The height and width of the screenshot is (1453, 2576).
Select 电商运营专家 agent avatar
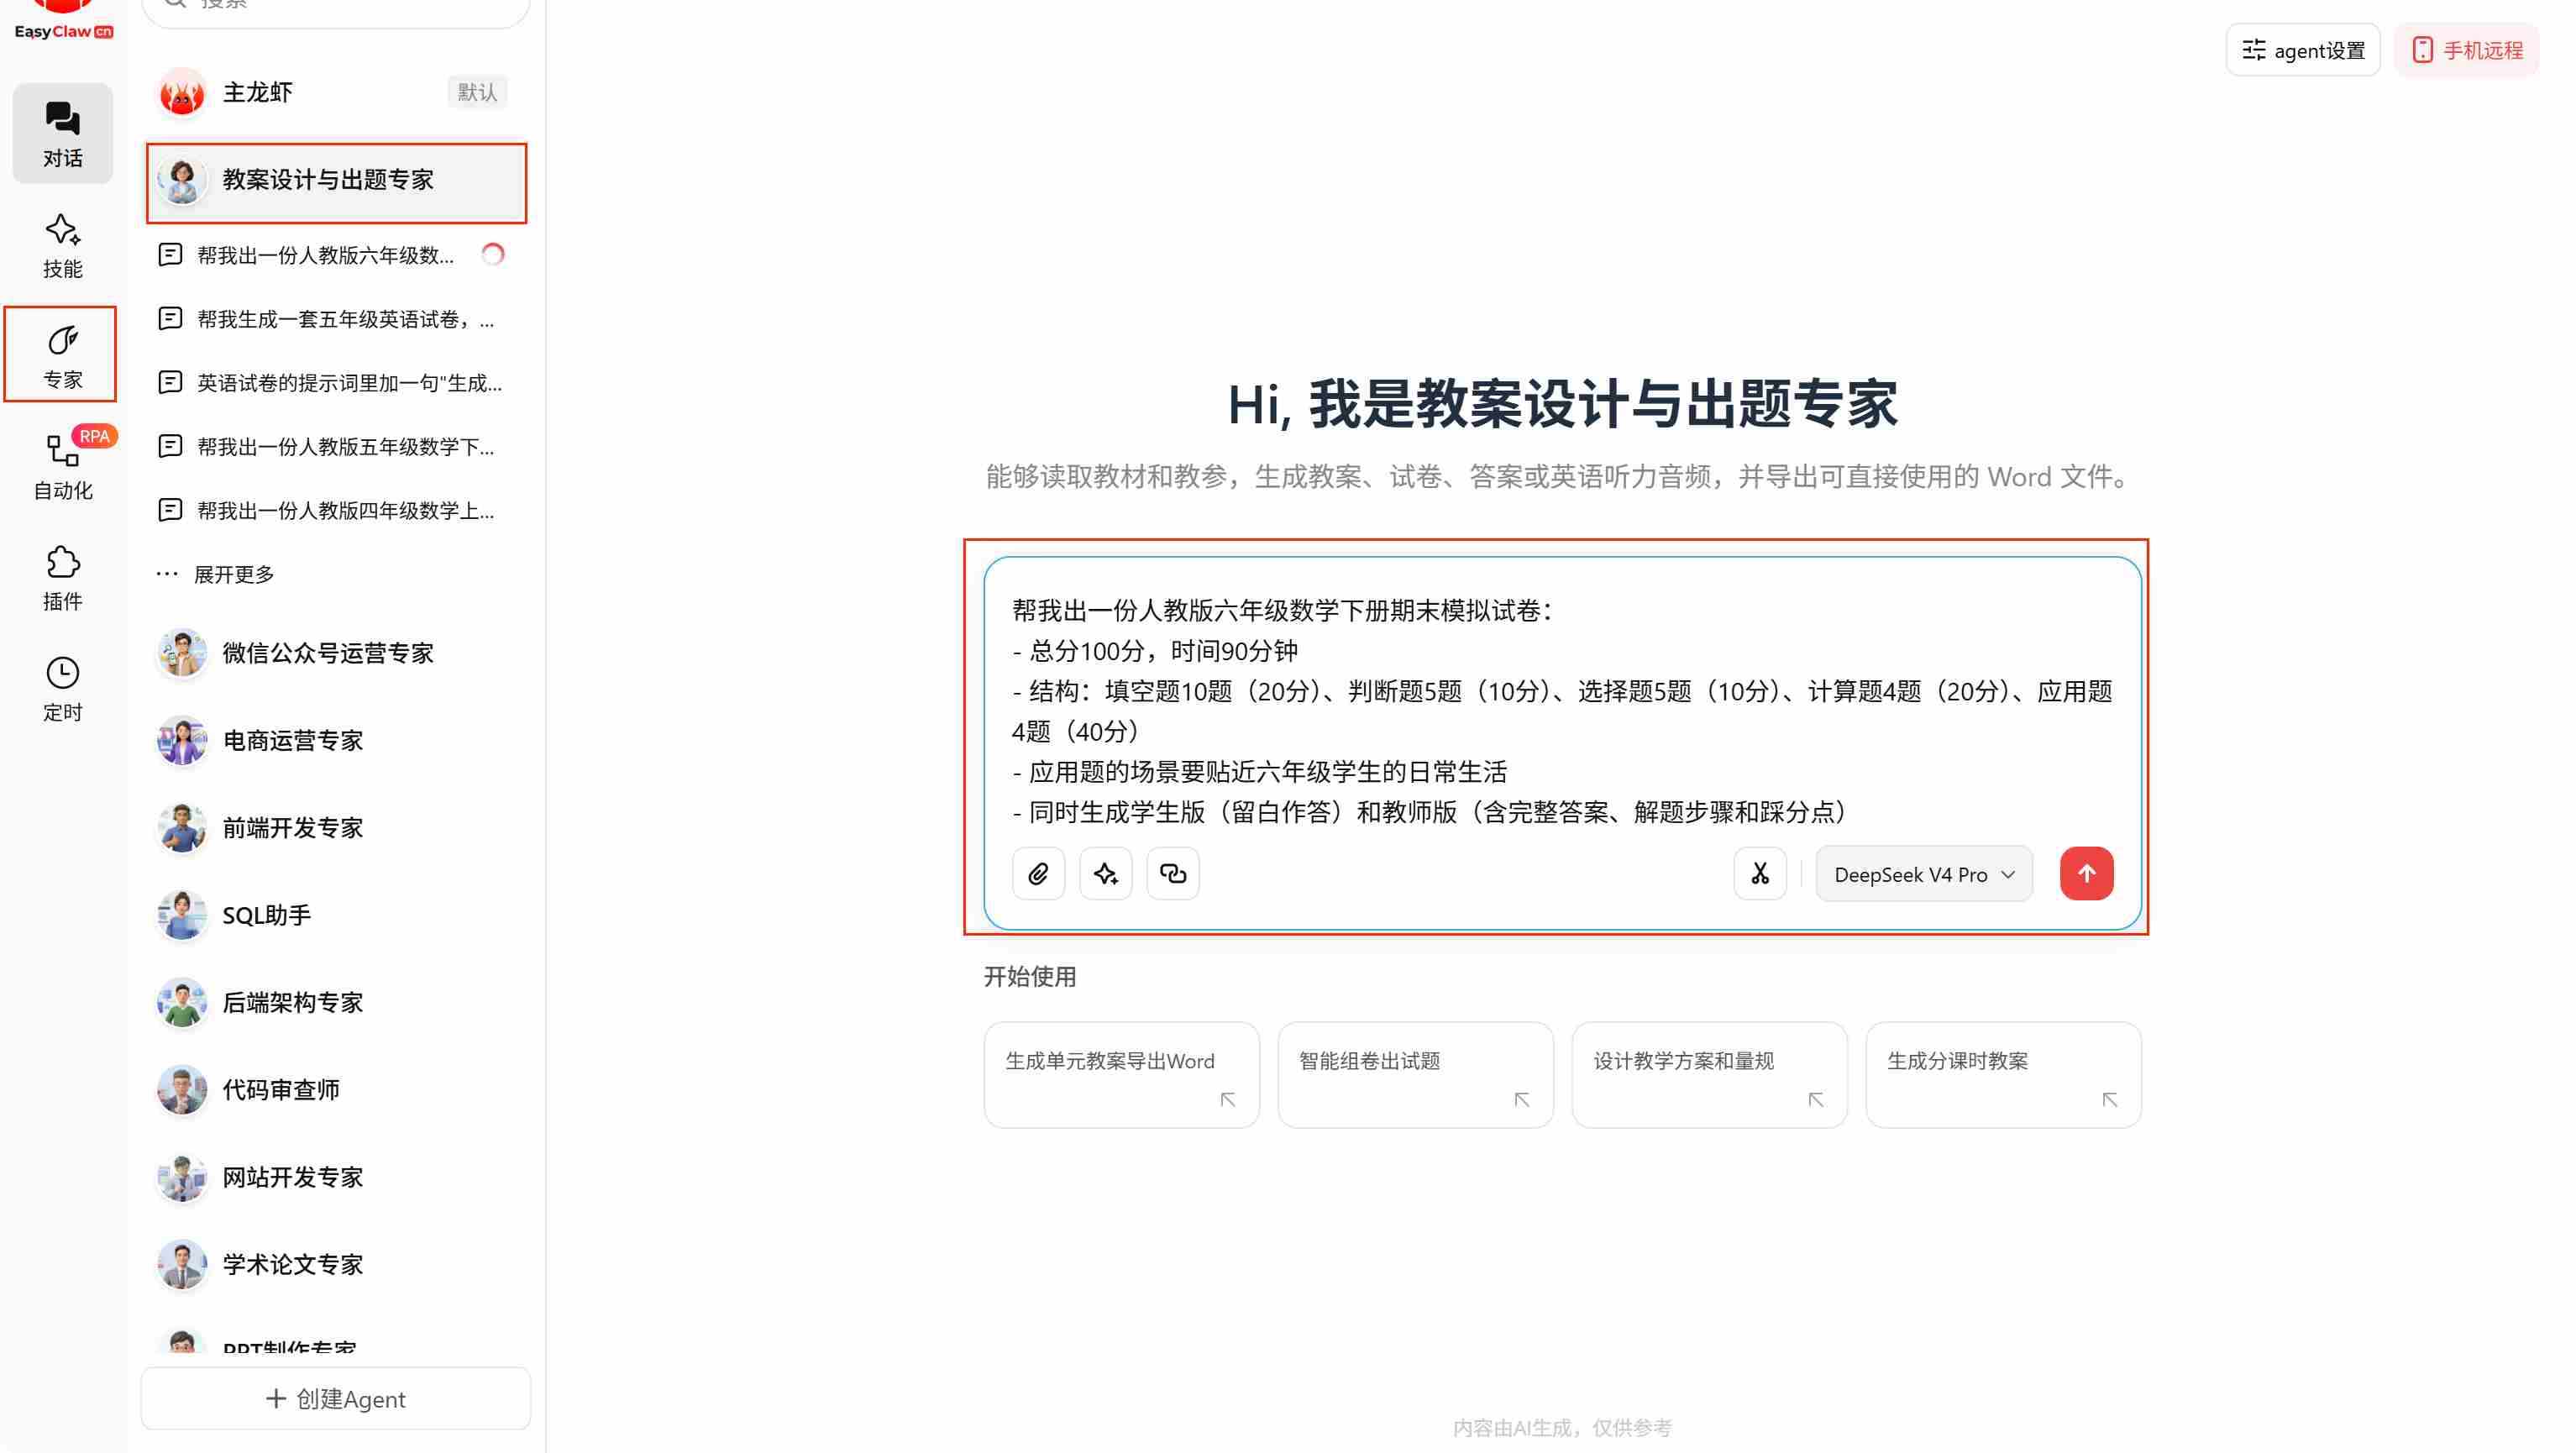[182, 740]
